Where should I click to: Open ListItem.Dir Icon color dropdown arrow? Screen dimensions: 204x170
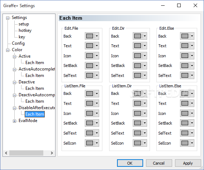click(x=145, y=113)
